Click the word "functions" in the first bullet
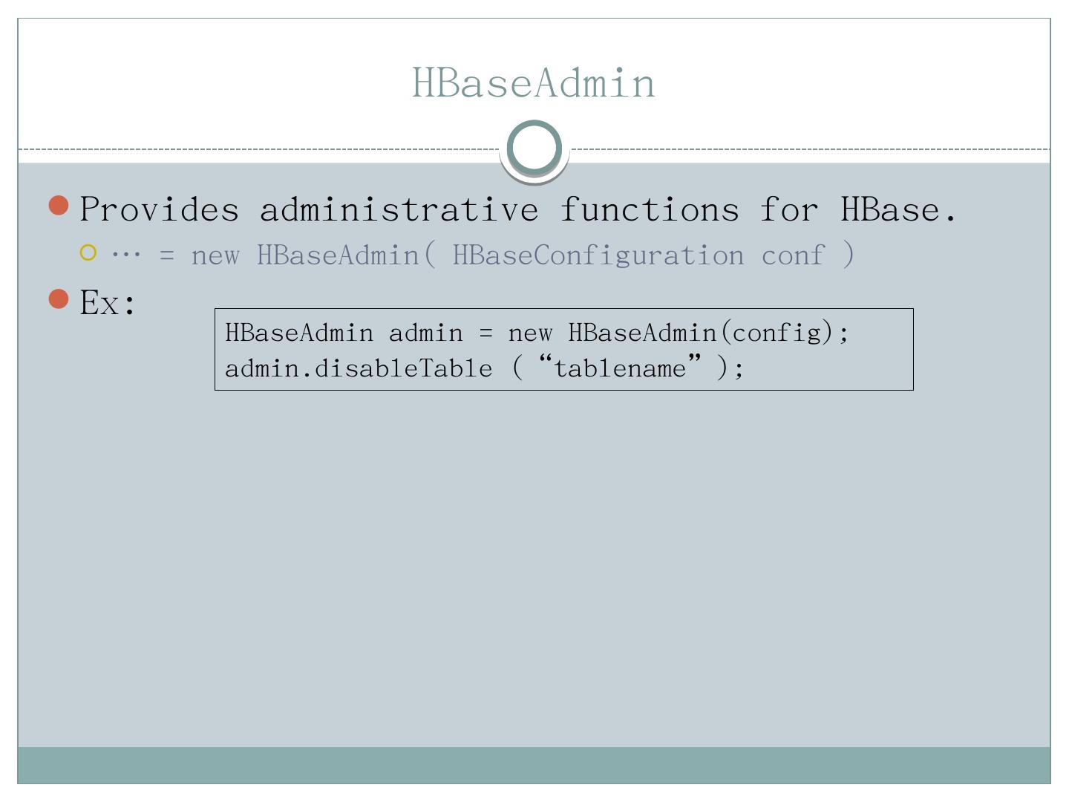 [650, 209]
